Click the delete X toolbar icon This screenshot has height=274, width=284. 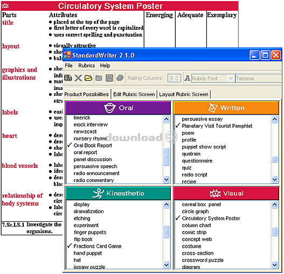[78, 78]
